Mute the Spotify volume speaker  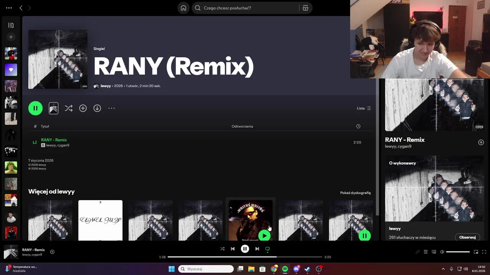[442, 252]
